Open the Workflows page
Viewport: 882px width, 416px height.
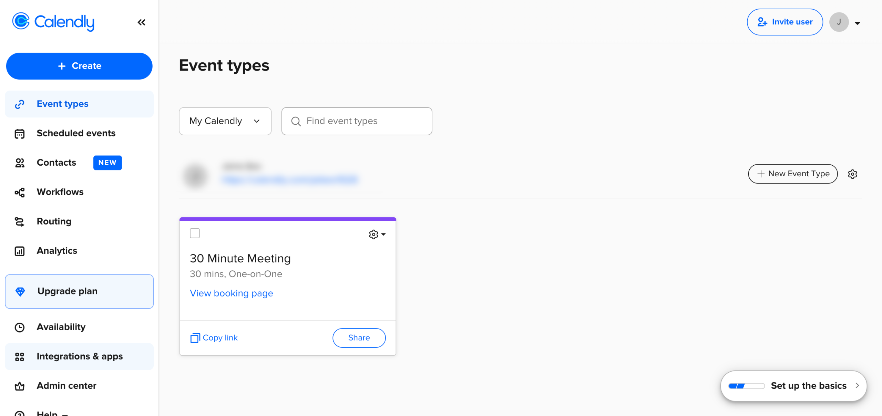[x=60, y=192]
